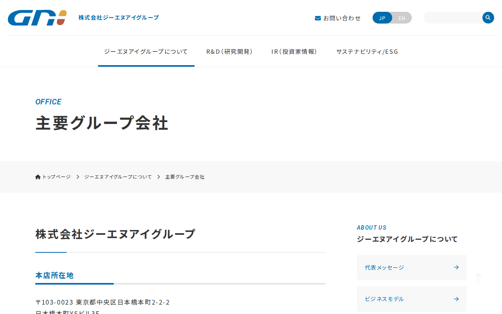Image resolution: width=502 pixels, height=314 pixels.
Task: Open R&D(研究開発) menu
Action: pyautogui.click(x=229, y=51)
